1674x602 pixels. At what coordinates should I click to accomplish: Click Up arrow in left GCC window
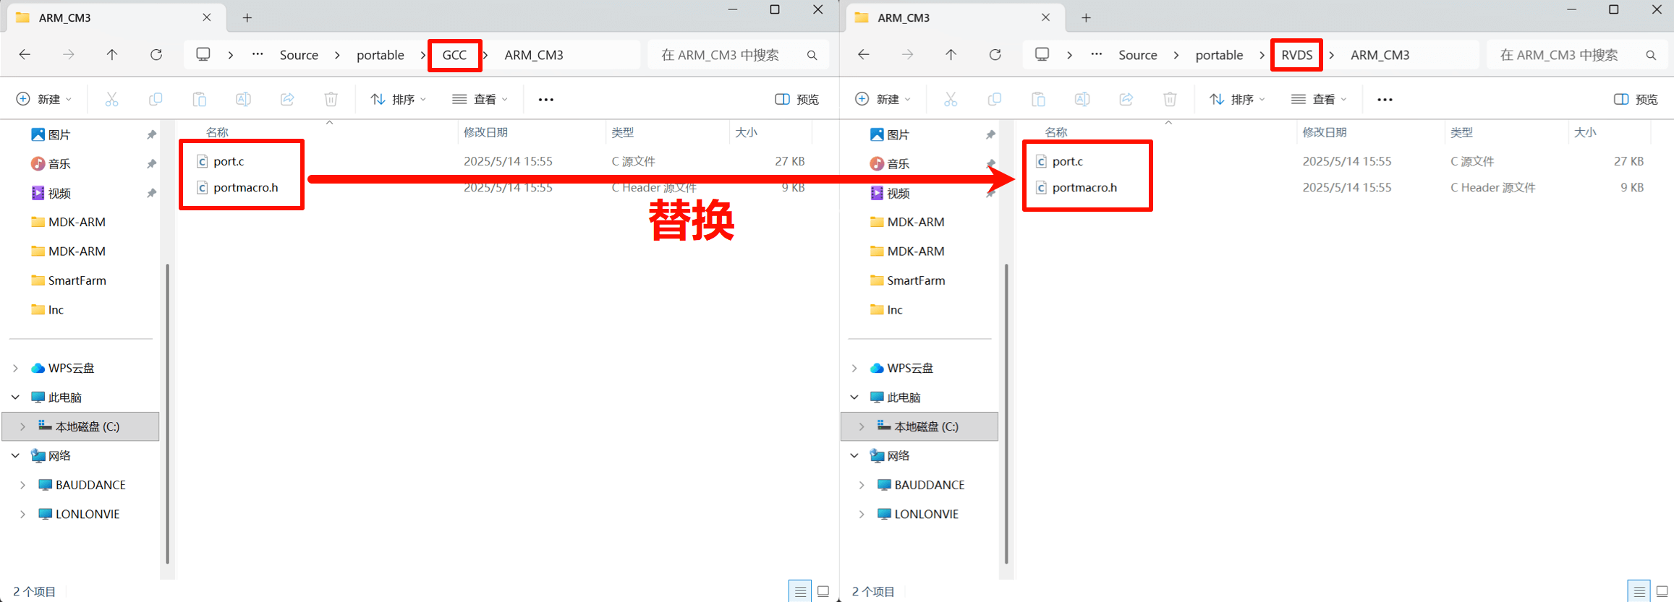click(x=112, y=55)
